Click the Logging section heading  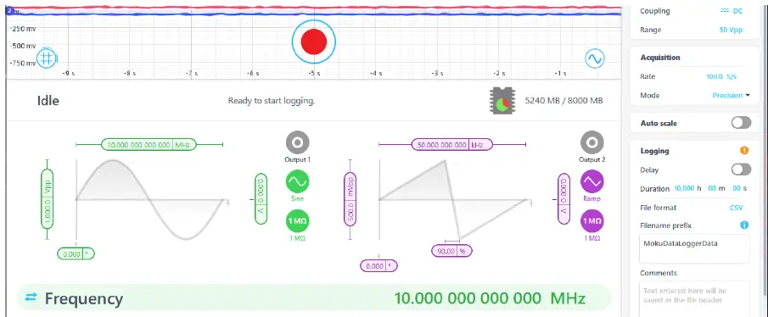click(x=655, y=151)
